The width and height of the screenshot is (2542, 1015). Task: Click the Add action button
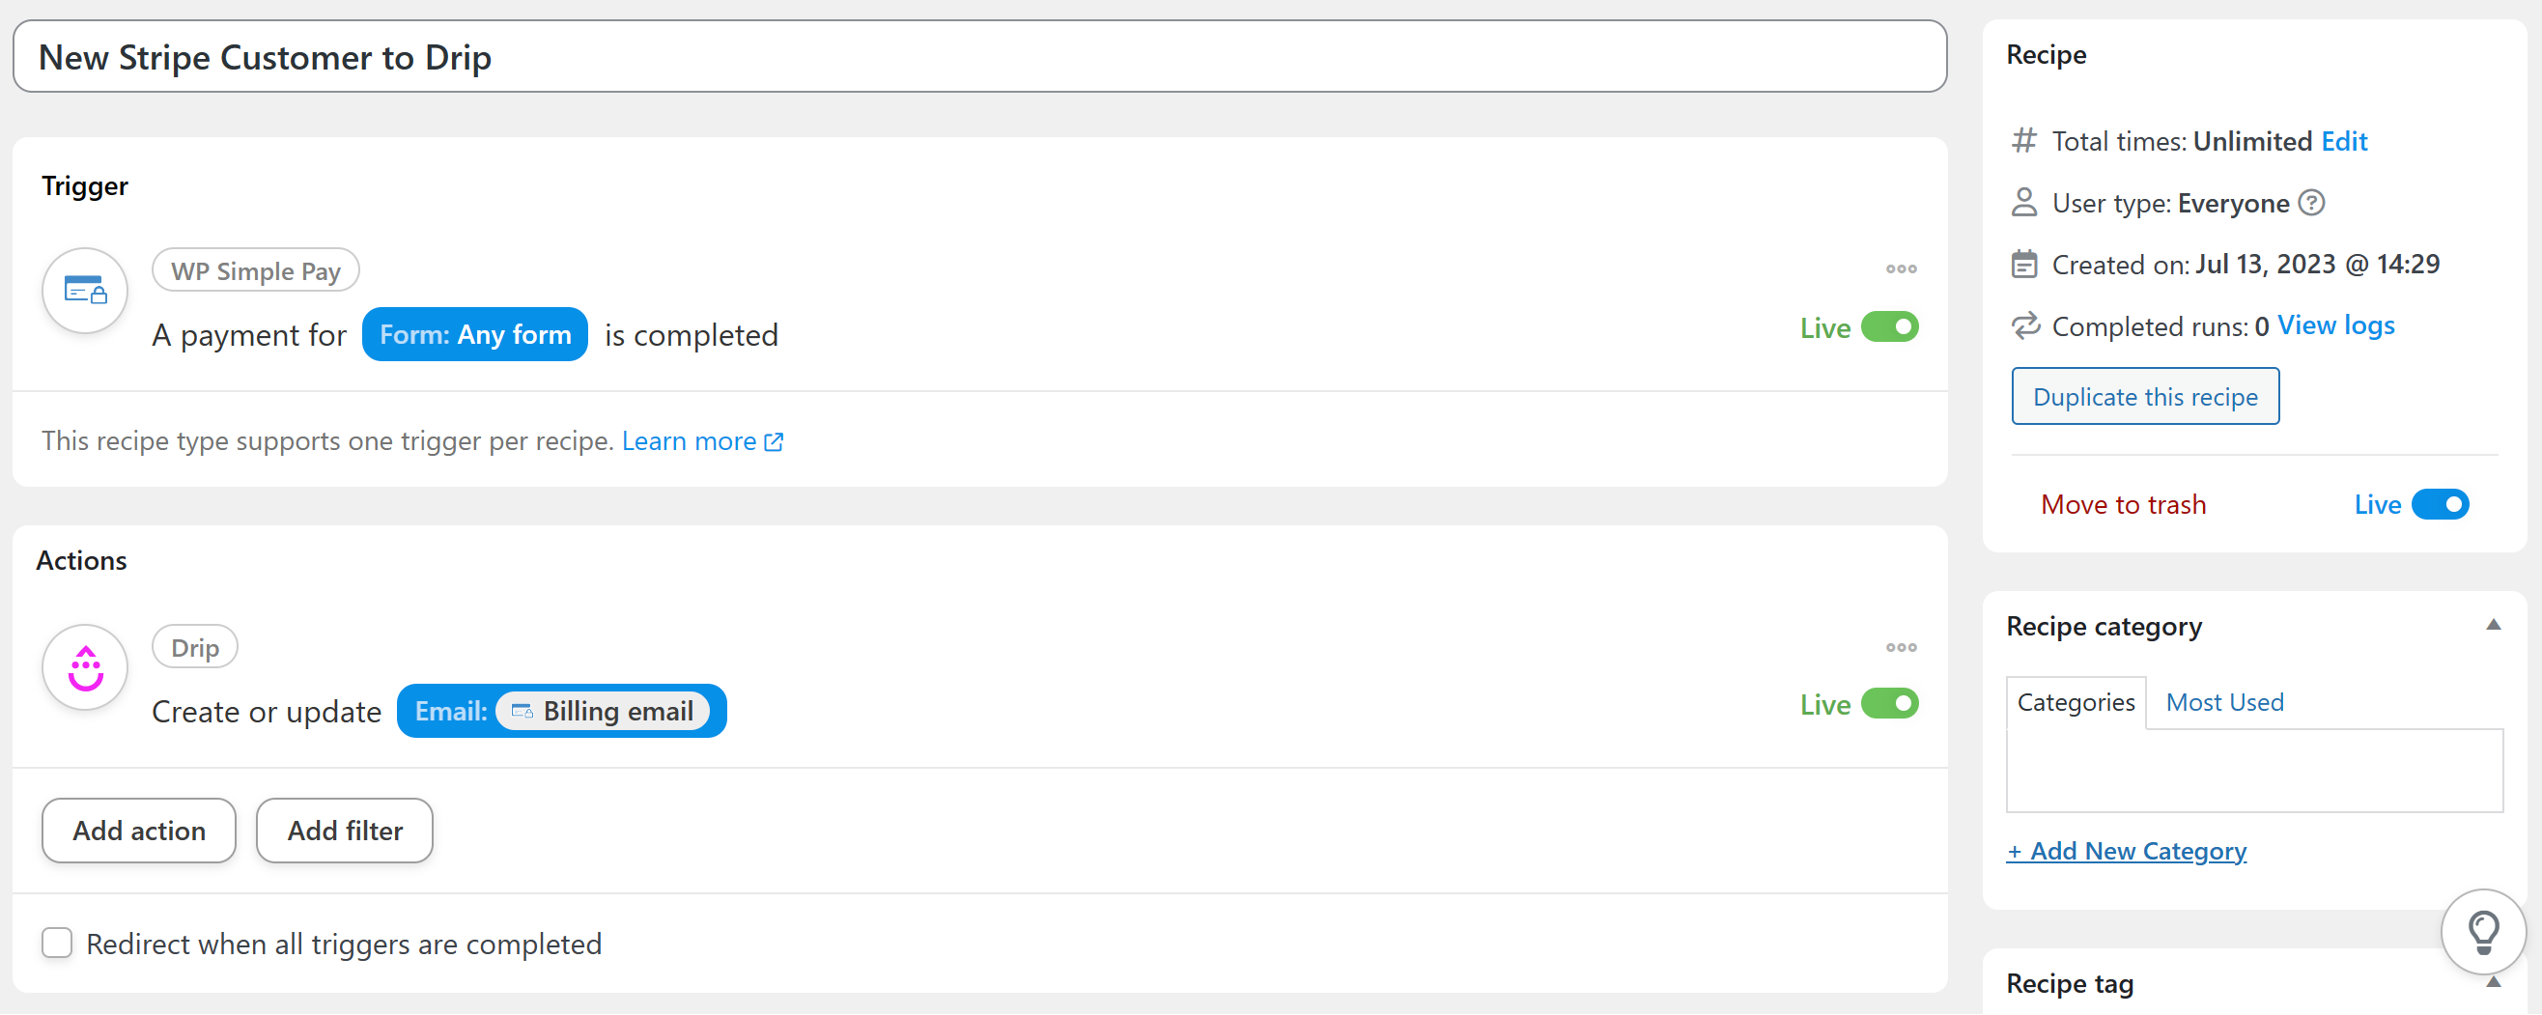(x=139, y=831)
